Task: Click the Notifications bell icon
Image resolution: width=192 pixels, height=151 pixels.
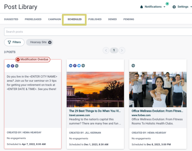Action: click(x=142, y=7)
